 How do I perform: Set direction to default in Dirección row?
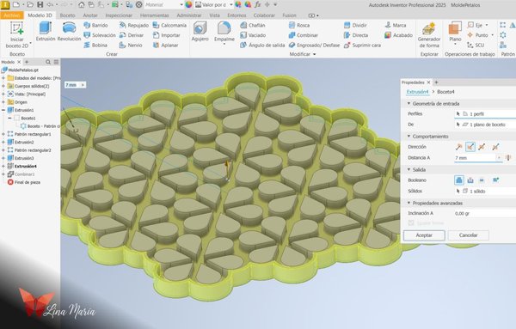pos(458,147)
